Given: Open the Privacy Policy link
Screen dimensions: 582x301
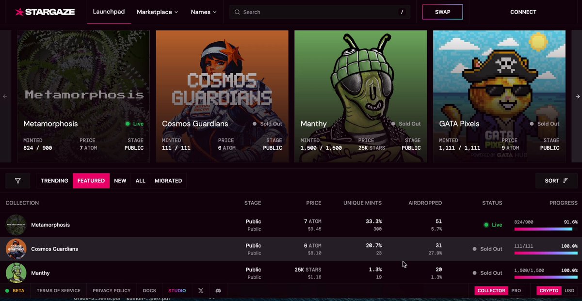Looking at the screenshot, I should click(x=112, y=291).
